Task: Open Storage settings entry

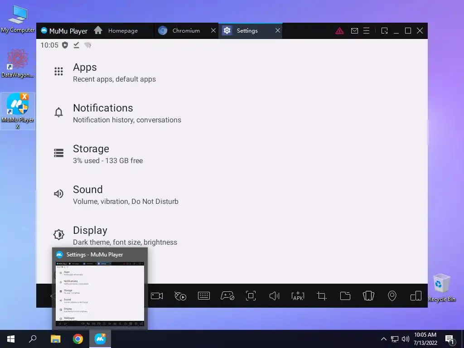Action: pyautogui.click(x=232, y=154)
